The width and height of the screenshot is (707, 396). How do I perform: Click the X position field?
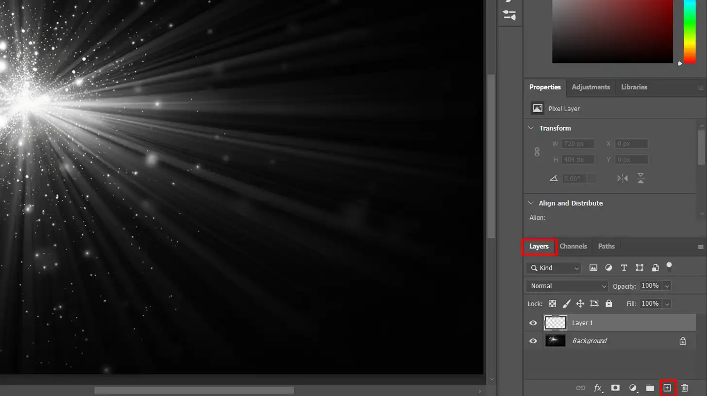[631, 144]
